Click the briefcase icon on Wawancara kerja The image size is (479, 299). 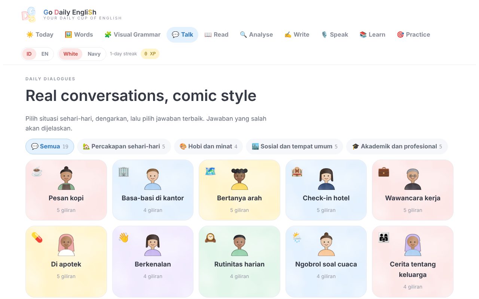(x=383, y=171)
